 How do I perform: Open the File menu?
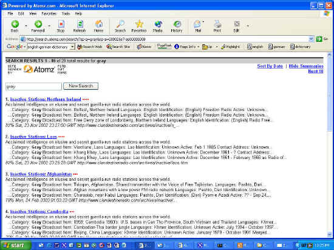(10, 13)
